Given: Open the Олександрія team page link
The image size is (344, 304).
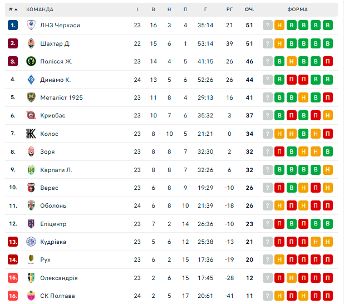Looking at the screenshot, I should click(58, 278).
